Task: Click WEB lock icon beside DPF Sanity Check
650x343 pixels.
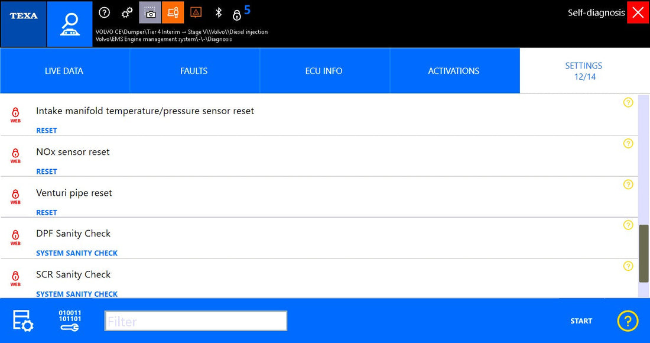Action: [x=15, y=238]
